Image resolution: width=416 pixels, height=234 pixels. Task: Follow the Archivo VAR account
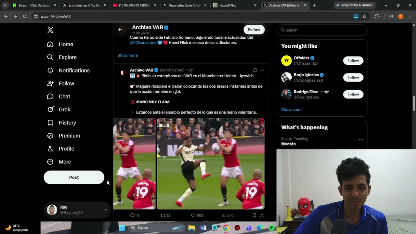pos(254,30)
